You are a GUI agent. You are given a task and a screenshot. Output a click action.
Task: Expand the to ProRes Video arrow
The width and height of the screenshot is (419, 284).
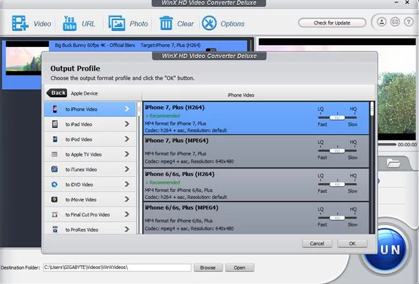(127, 229)
